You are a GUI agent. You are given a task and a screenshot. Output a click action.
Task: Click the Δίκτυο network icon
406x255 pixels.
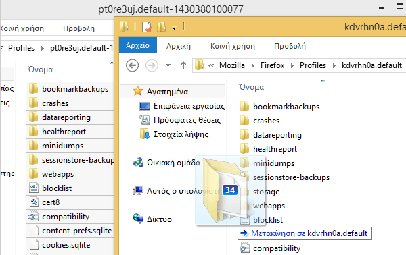point(138,219)
